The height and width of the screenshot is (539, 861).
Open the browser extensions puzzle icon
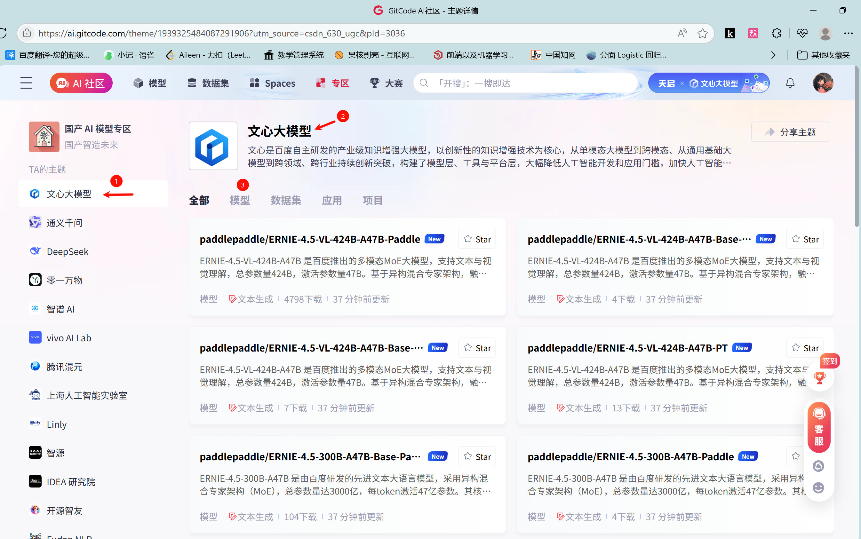[x=776, y=33]
